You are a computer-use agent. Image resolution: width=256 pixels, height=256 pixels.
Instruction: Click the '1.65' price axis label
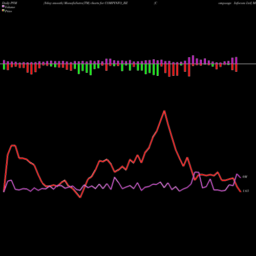[x=246, y=191]
